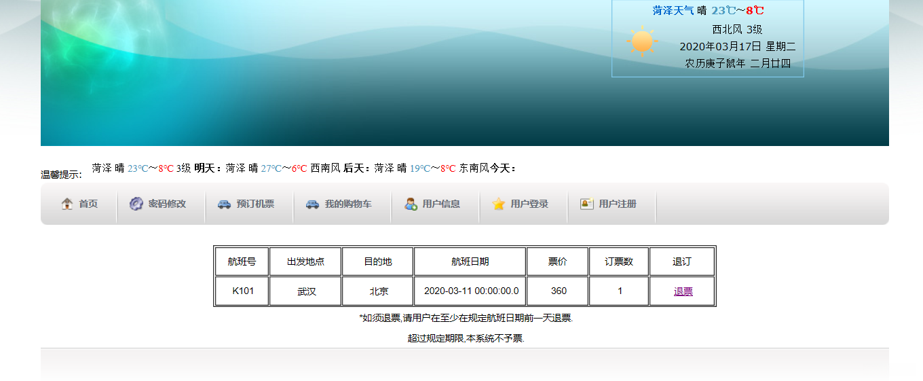The height and width of the screenshot is (381, 923).
Task: Open 用户信息 menu item
Action: [x=441, y=204]
